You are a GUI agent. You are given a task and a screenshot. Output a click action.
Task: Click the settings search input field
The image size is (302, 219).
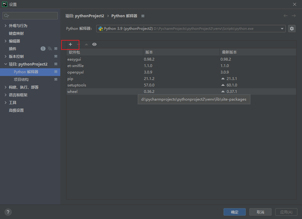[30, 15]
